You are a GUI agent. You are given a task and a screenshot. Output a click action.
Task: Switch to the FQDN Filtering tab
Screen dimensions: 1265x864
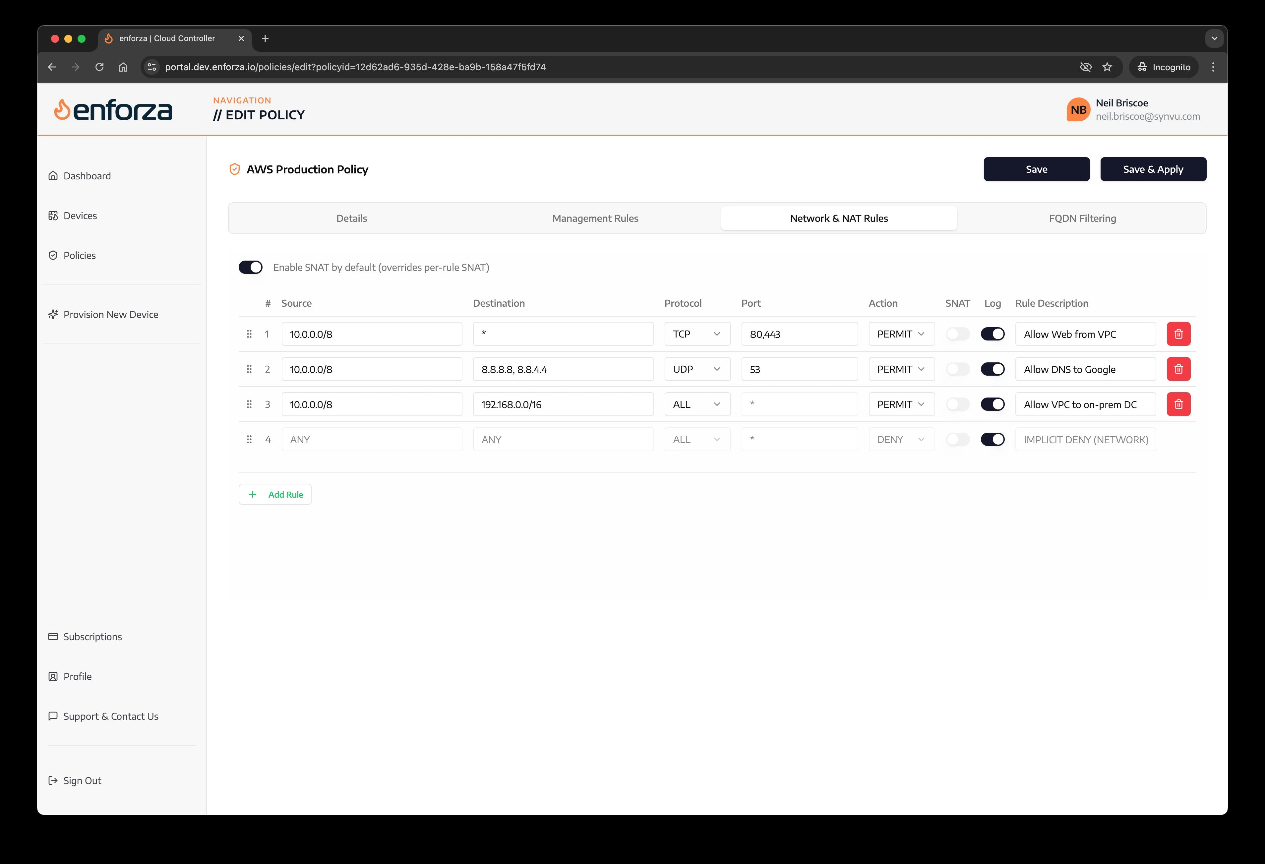tap(1082, 218)
